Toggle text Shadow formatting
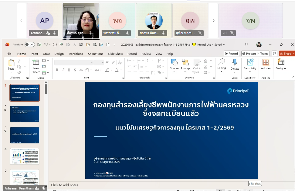295x191 pixels. pos(75,70)
